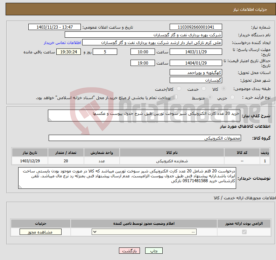The width and height of the screenshot is (276, 260).
Task: Click the requester name field علی کرم نارکی
Action: (152, 43)
